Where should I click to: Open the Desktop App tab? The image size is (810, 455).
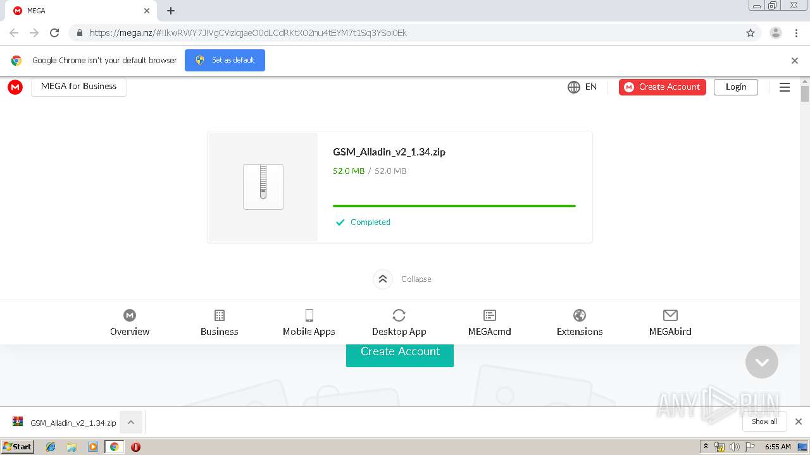click(x=399, y=322)
